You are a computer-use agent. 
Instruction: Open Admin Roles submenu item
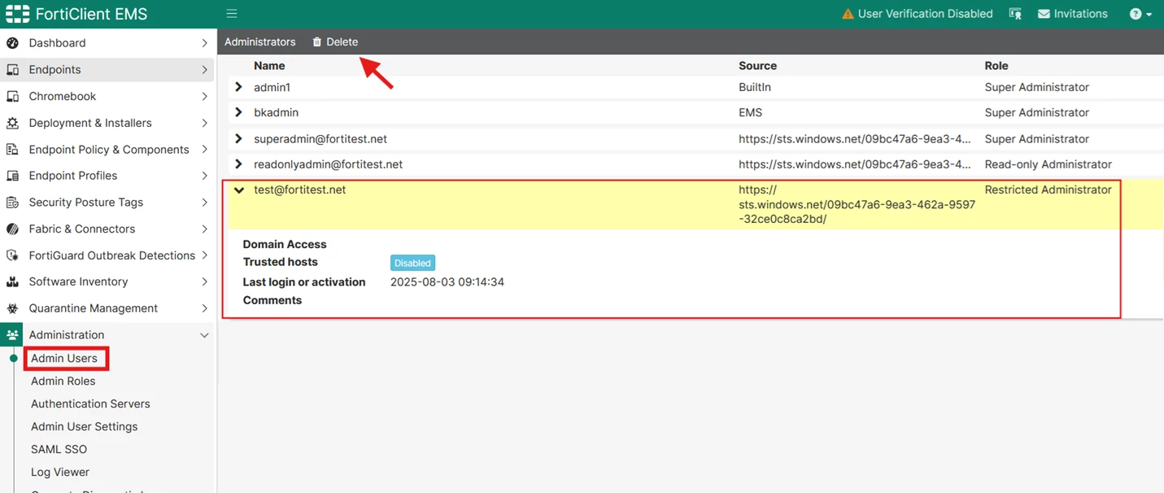(63, 381)
